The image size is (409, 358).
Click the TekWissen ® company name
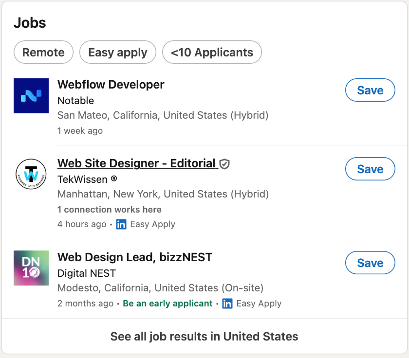87,179
